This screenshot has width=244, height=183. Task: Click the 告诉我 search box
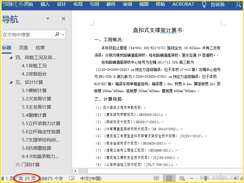click(x=217, y=5)
